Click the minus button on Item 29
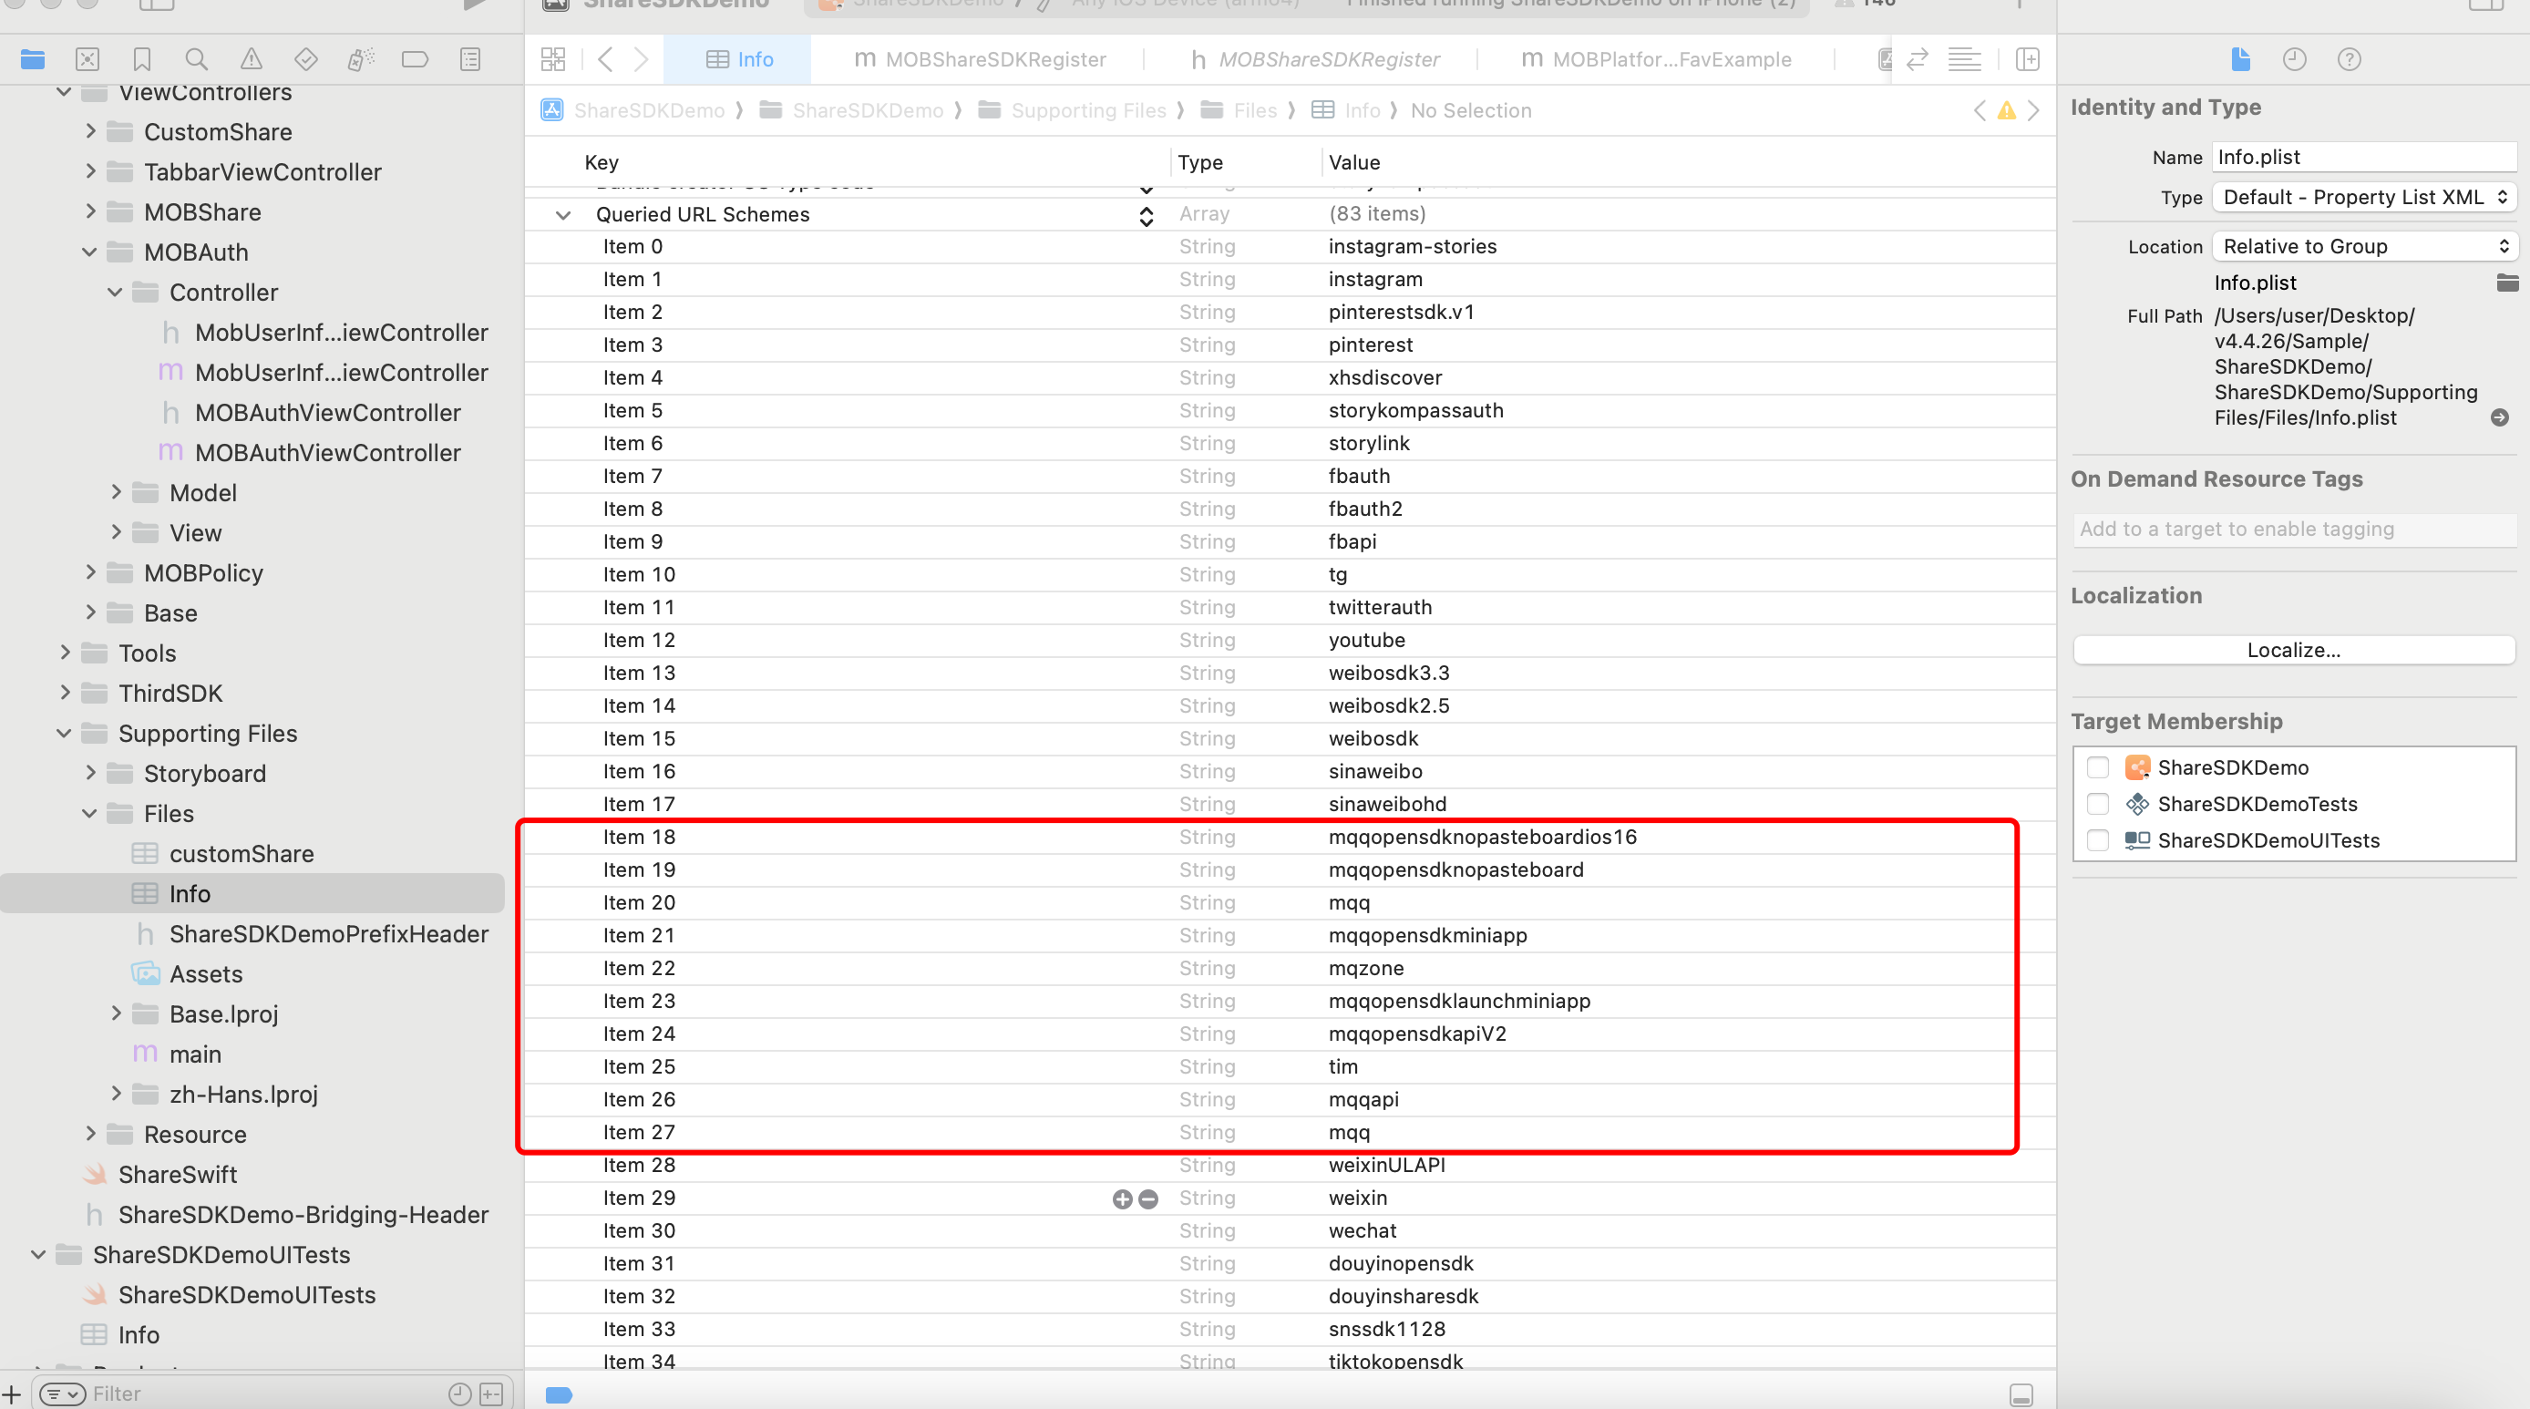Viewport: 2530px width, 1409px height. [1148, 1198]
